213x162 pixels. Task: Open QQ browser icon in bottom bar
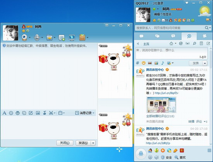(169, 150)
